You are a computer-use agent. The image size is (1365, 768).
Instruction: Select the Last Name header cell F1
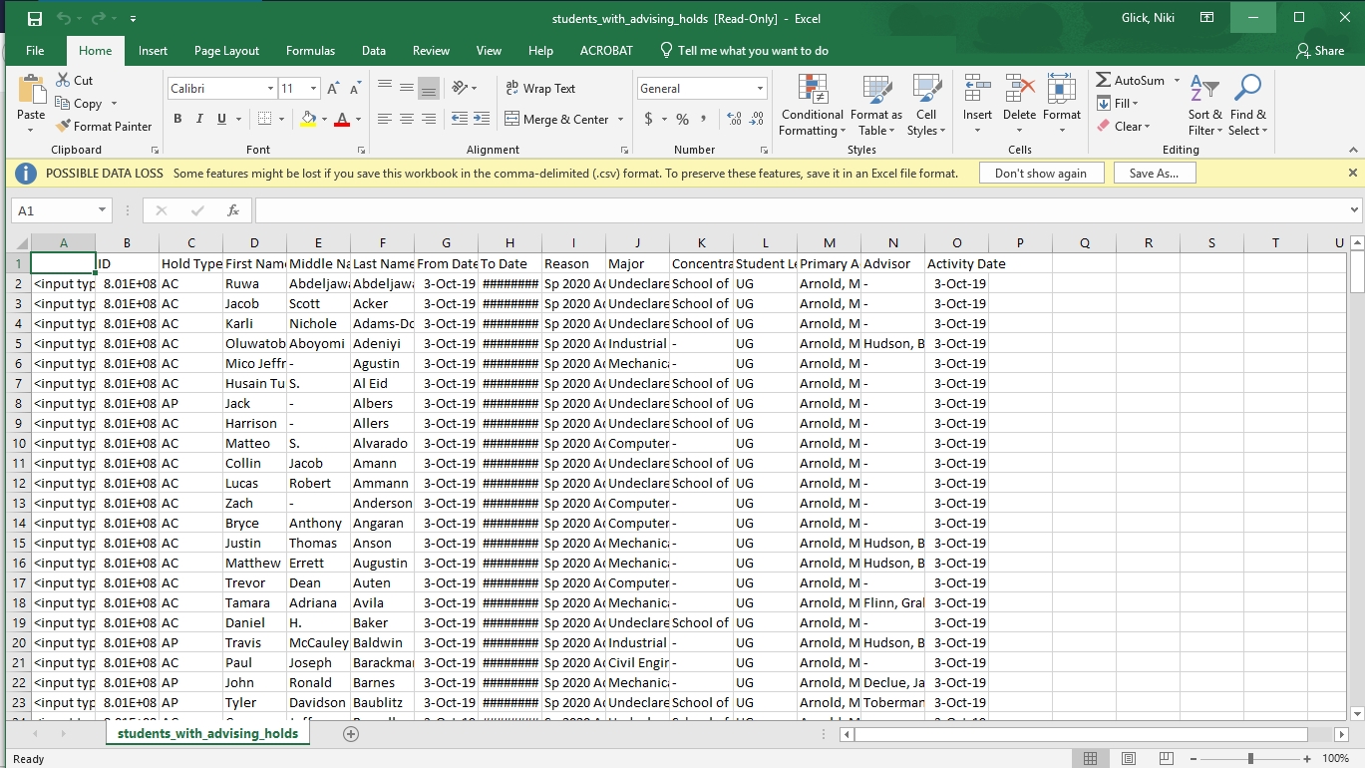tap(382, 264)
